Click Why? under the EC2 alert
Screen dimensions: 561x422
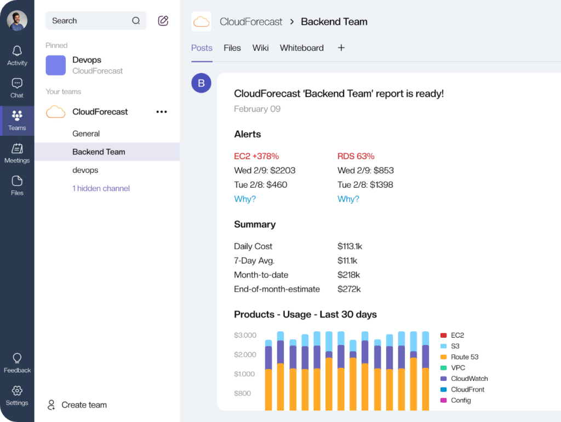click(245, 199)
